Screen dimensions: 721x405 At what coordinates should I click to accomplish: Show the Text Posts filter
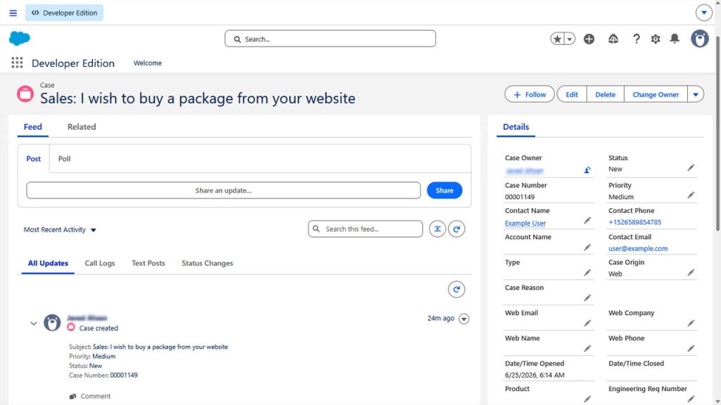148,263
